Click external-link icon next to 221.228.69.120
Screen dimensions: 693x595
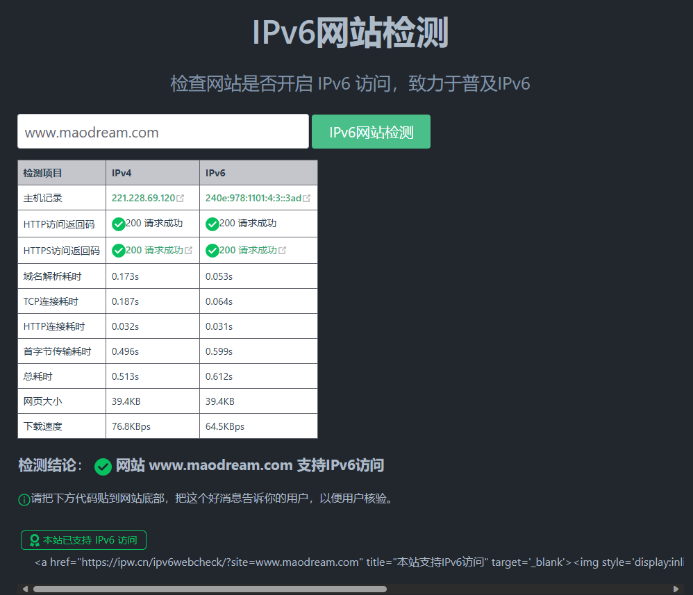tap(181, 199)
